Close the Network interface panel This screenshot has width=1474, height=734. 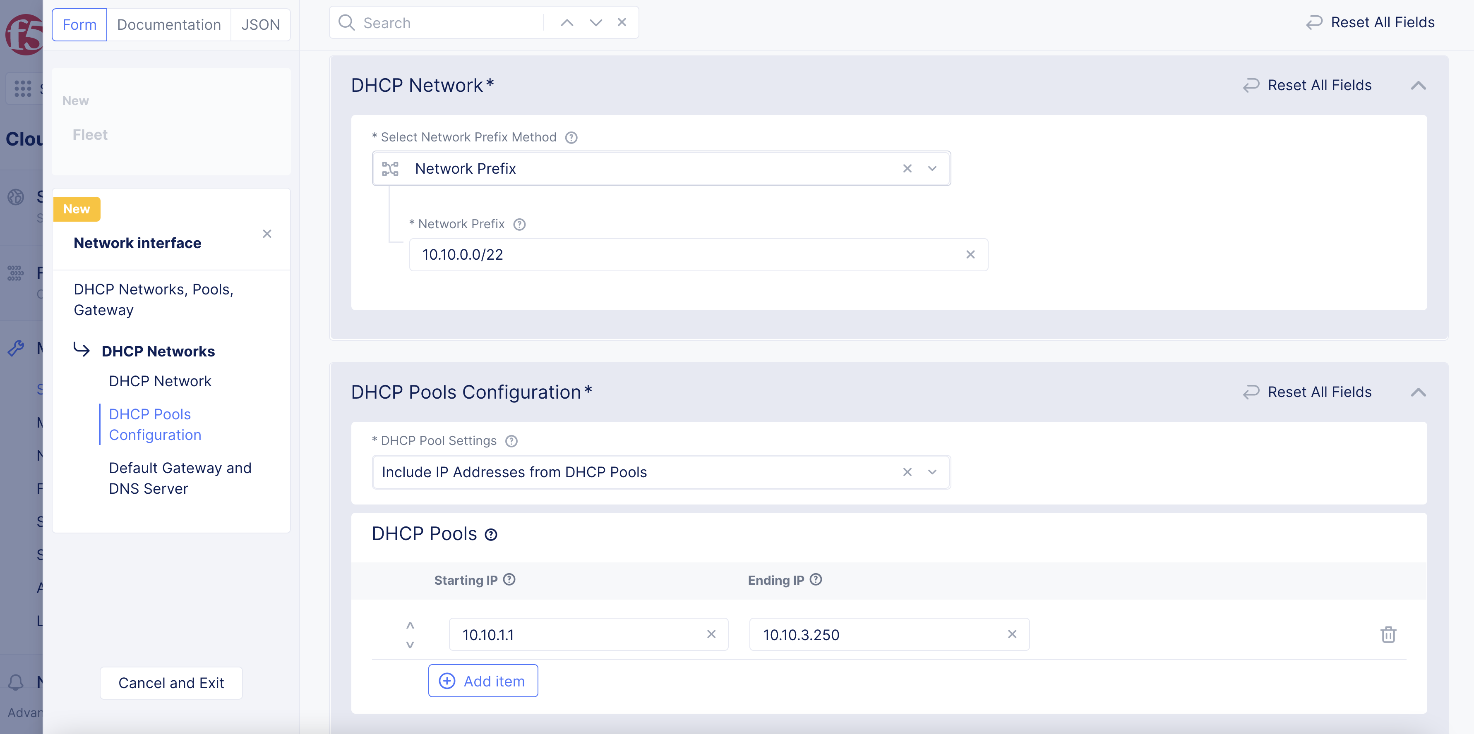tap(266, 234)
